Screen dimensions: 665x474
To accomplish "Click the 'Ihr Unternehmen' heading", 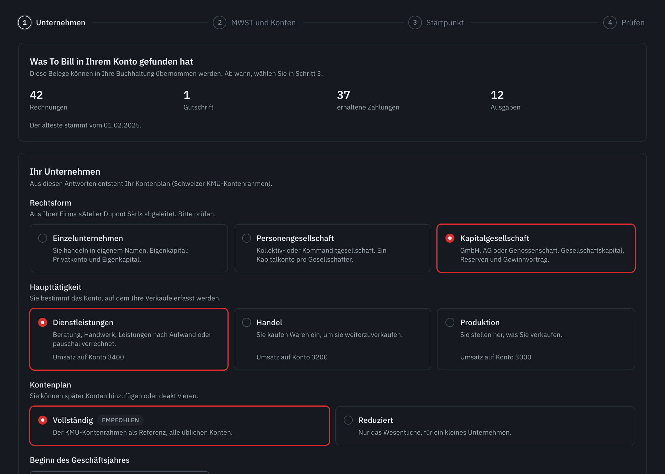I will [x=65, y=172].
